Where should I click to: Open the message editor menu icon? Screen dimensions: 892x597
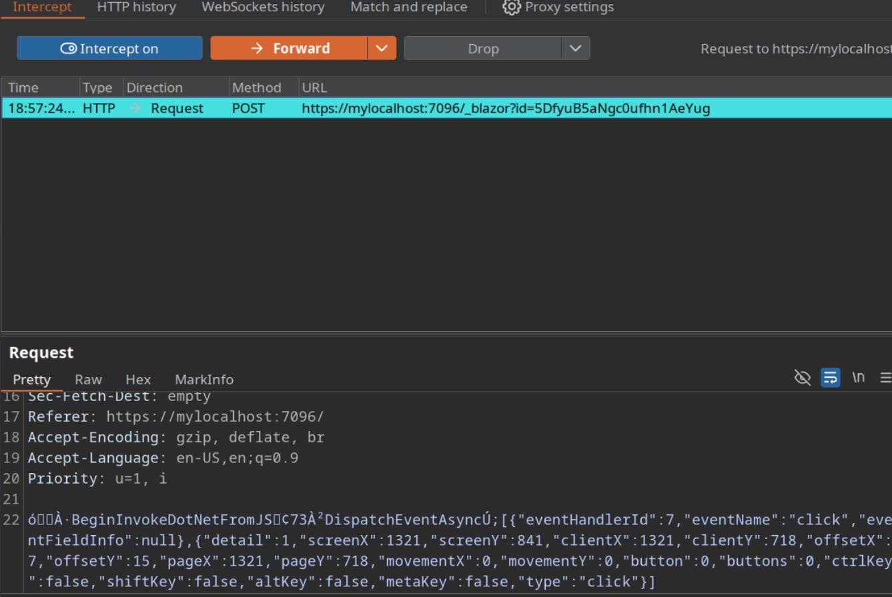click(885, 378)
